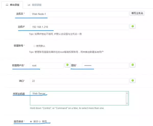Click scroll-down arrow of host group list

[127, 103]
